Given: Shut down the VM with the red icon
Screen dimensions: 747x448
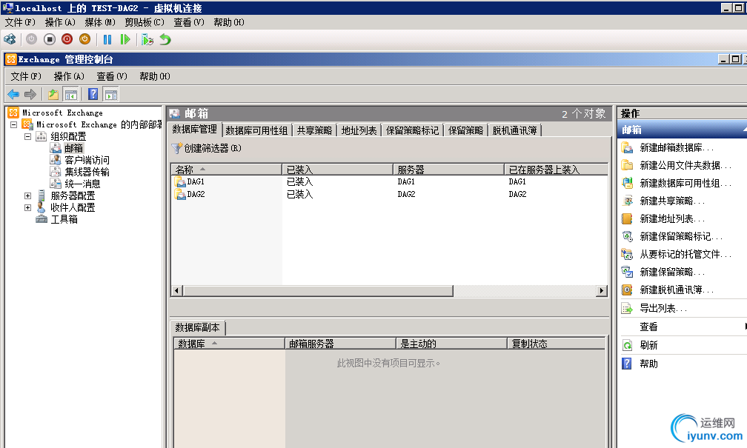Looking at the screenshot, I should click(67, 39).
